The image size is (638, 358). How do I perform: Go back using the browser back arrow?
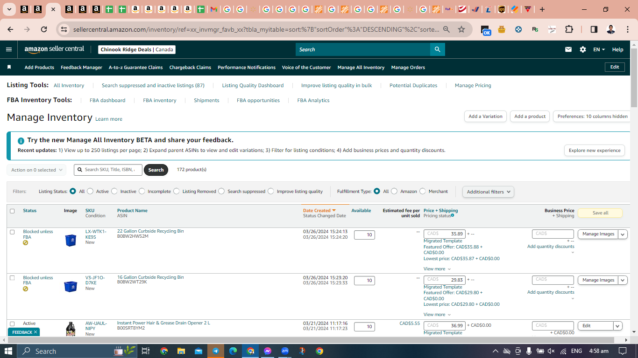[10, 29]
